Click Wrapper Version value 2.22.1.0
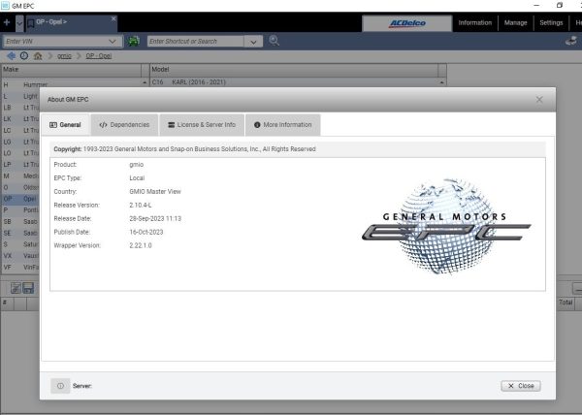Screen dimensions: 582x415 pyautogui.click(x=141, y=245)
